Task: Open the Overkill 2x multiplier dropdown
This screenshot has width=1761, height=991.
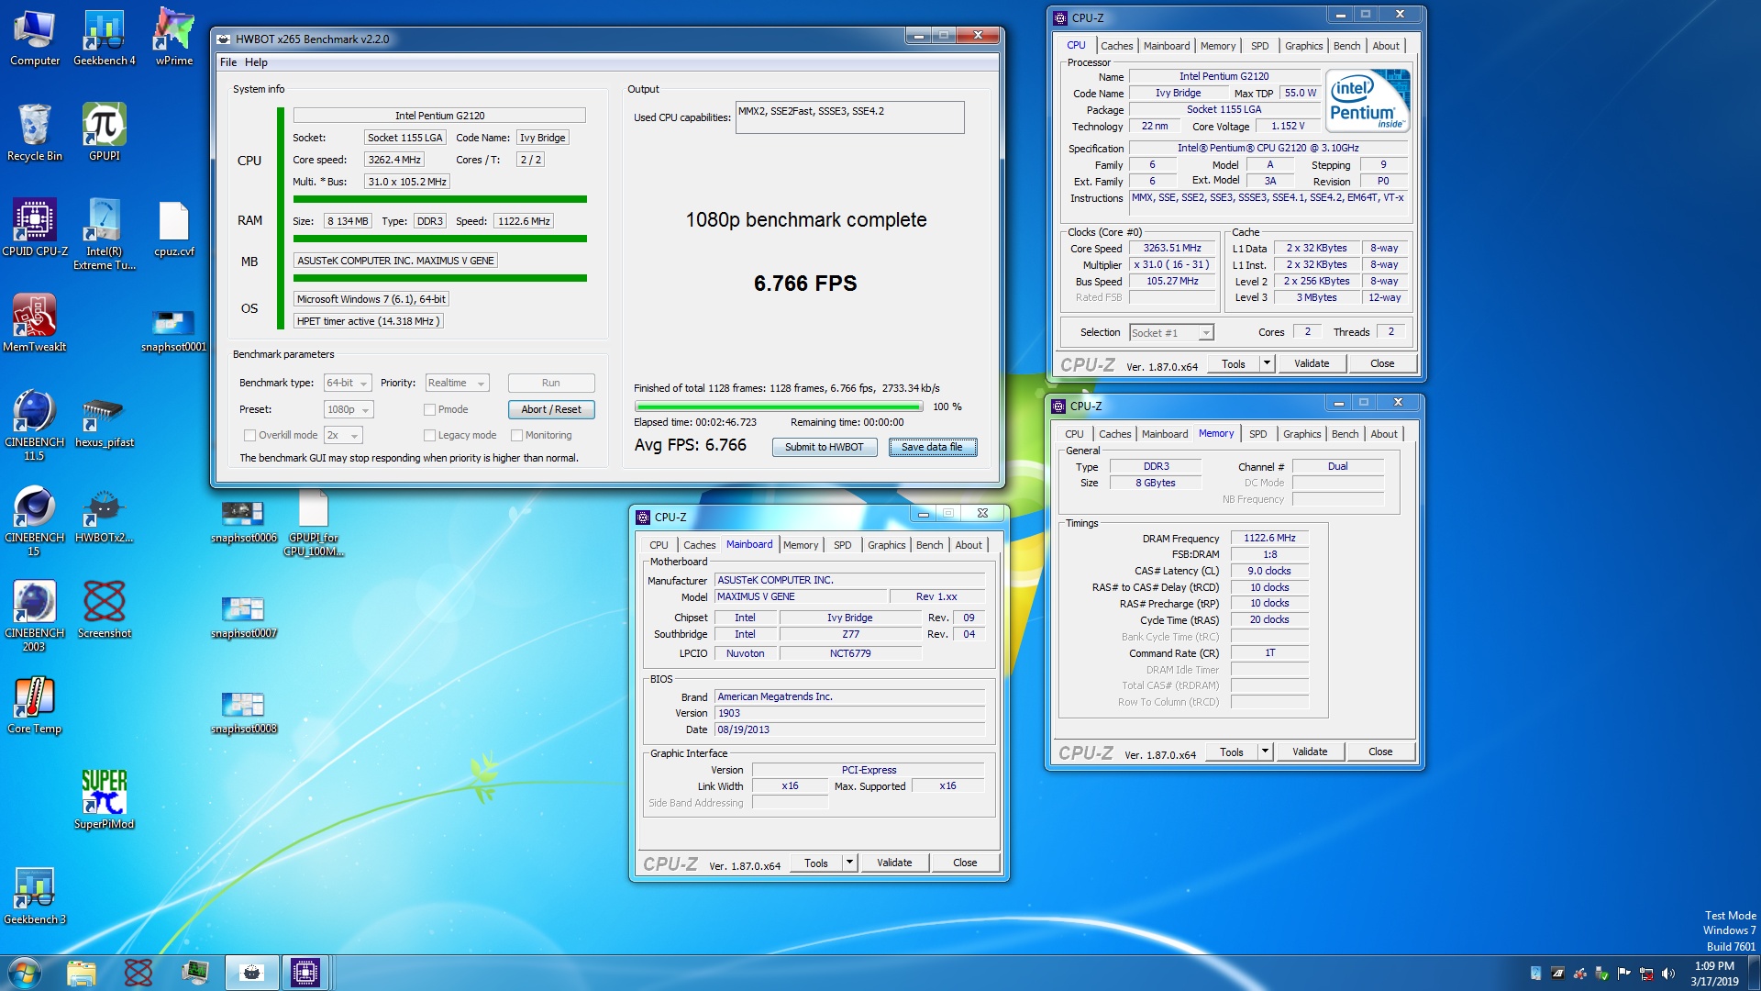Action: pos(343,435)
